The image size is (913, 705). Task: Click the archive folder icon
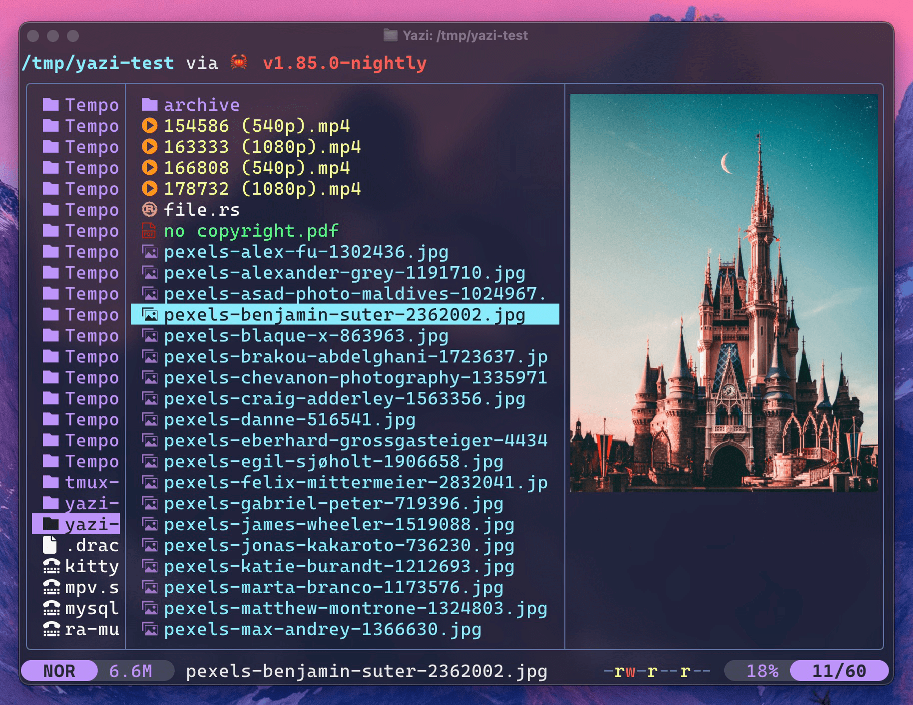149,105
